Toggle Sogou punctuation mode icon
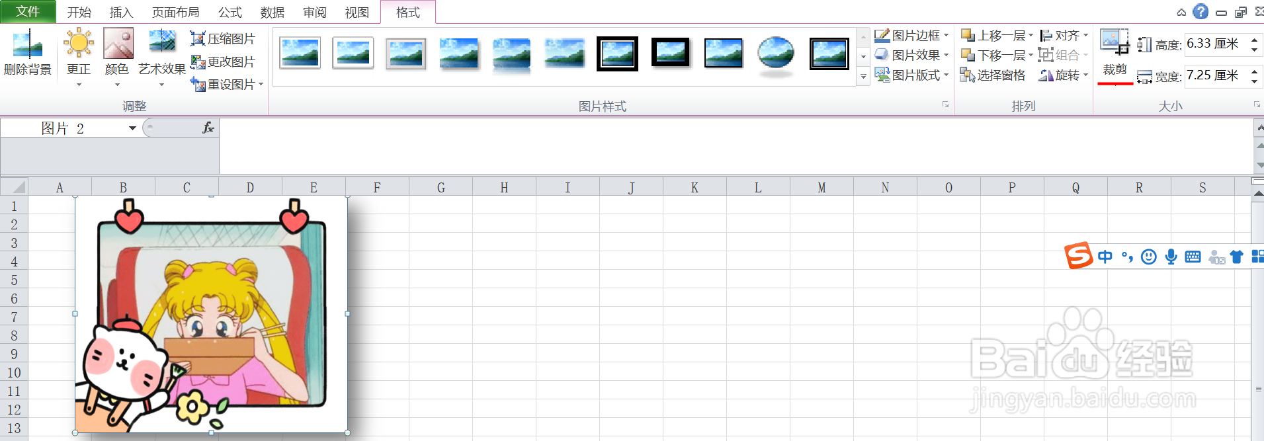 click(1127, 257)
